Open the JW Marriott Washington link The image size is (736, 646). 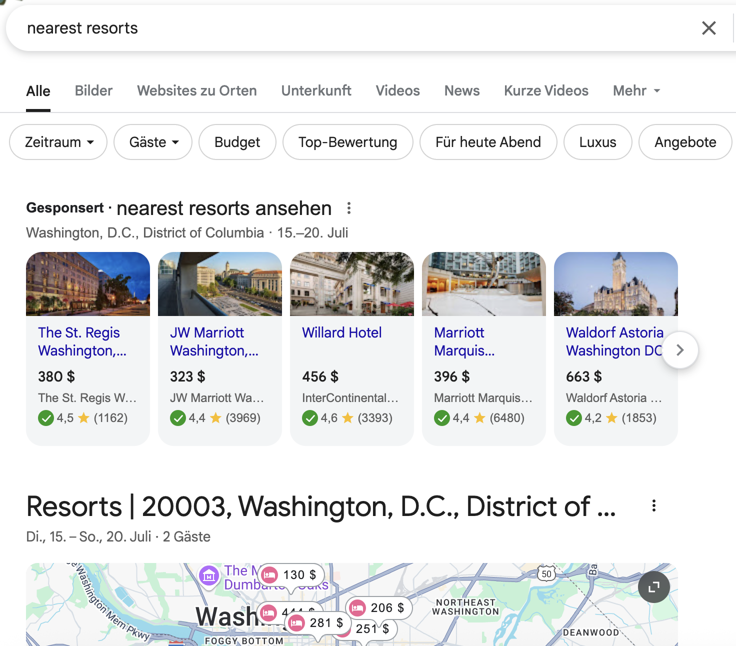click(x=214, y=341)
